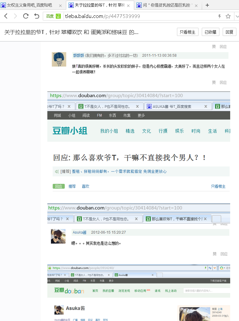Open the Asuka酱 username link in the post
The width and height of the screenshot is (239, 321).
[x=80, y=233]
